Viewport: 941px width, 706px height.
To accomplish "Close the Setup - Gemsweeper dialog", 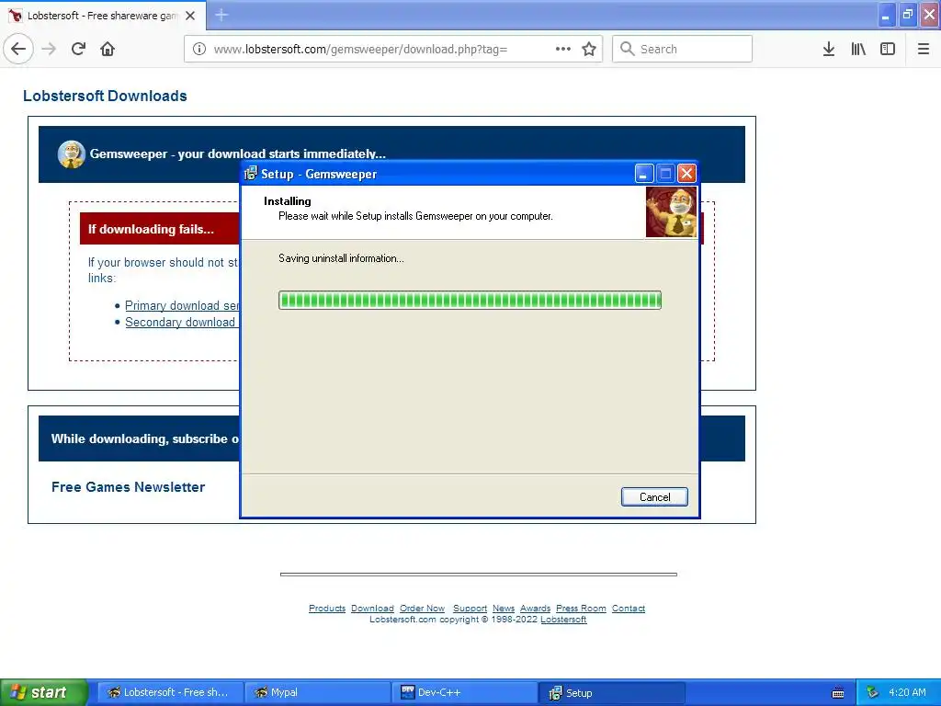I will pyautogui.click(x=687, y=174).
